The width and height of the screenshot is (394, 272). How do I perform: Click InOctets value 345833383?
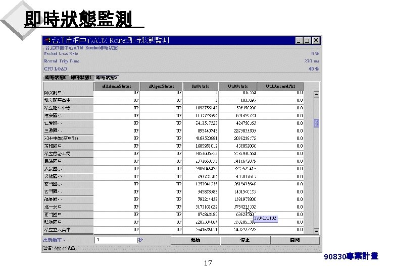point(207,192)
